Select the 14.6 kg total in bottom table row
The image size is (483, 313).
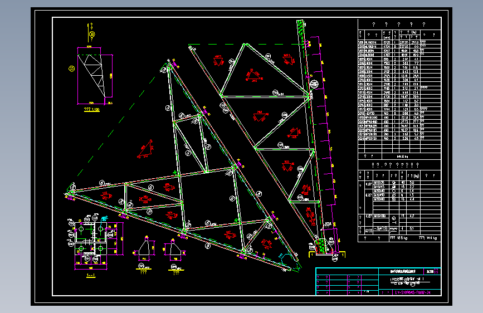click(428, 238)
